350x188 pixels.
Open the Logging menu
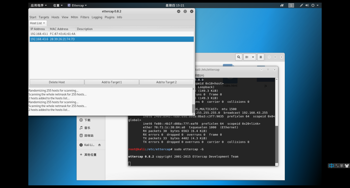97,17
